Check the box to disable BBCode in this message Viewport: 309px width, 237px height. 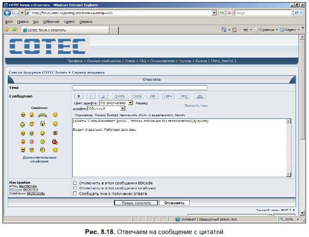pyautogui.click(x=75, y=183)
